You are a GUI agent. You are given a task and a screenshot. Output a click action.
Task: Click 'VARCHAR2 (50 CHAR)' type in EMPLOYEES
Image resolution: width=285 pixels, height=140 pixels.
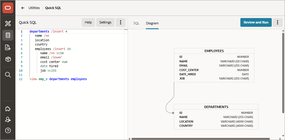234,61
